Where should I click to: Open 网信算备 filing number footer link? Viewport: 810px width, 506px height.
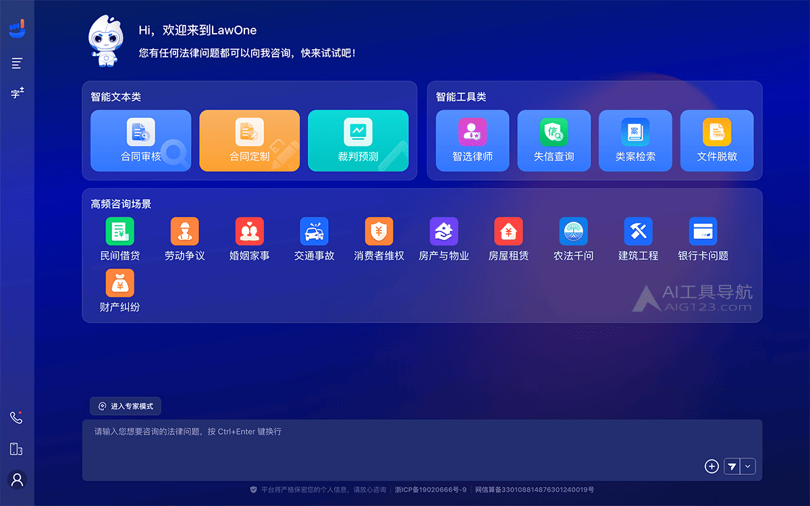click(x=535, y=490)
